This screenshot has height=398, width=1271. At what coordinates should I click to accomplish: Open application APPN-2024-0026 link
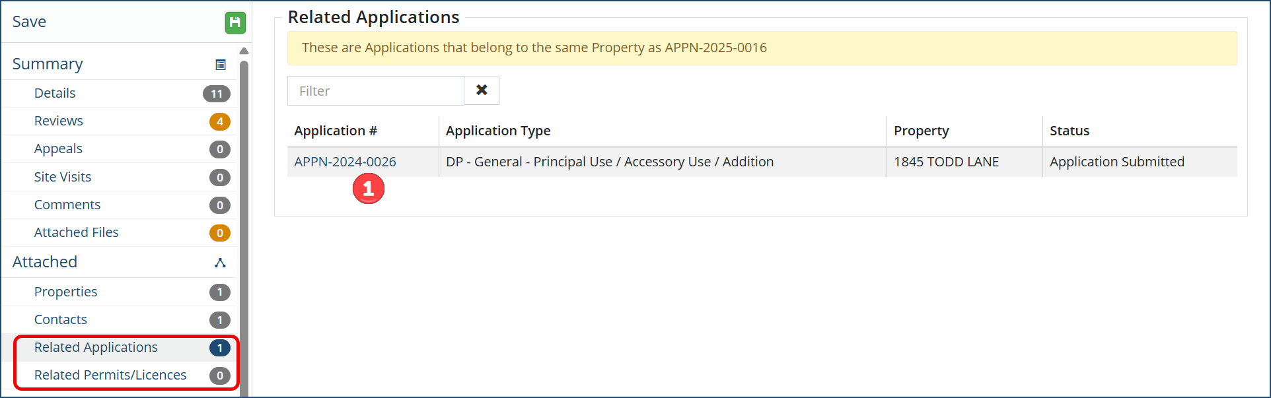coord(345,162)
